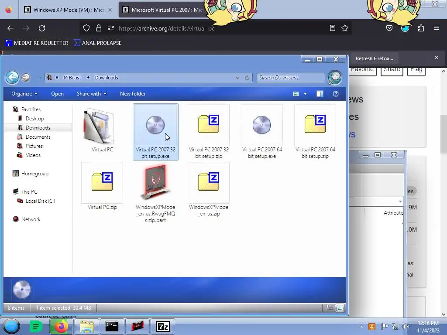
Task: Open Firefox from the taskbar
Action: pos(61,326)
